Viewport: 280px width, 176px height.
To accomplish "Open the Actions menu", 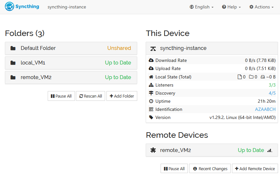I will (x=262, y=7).
